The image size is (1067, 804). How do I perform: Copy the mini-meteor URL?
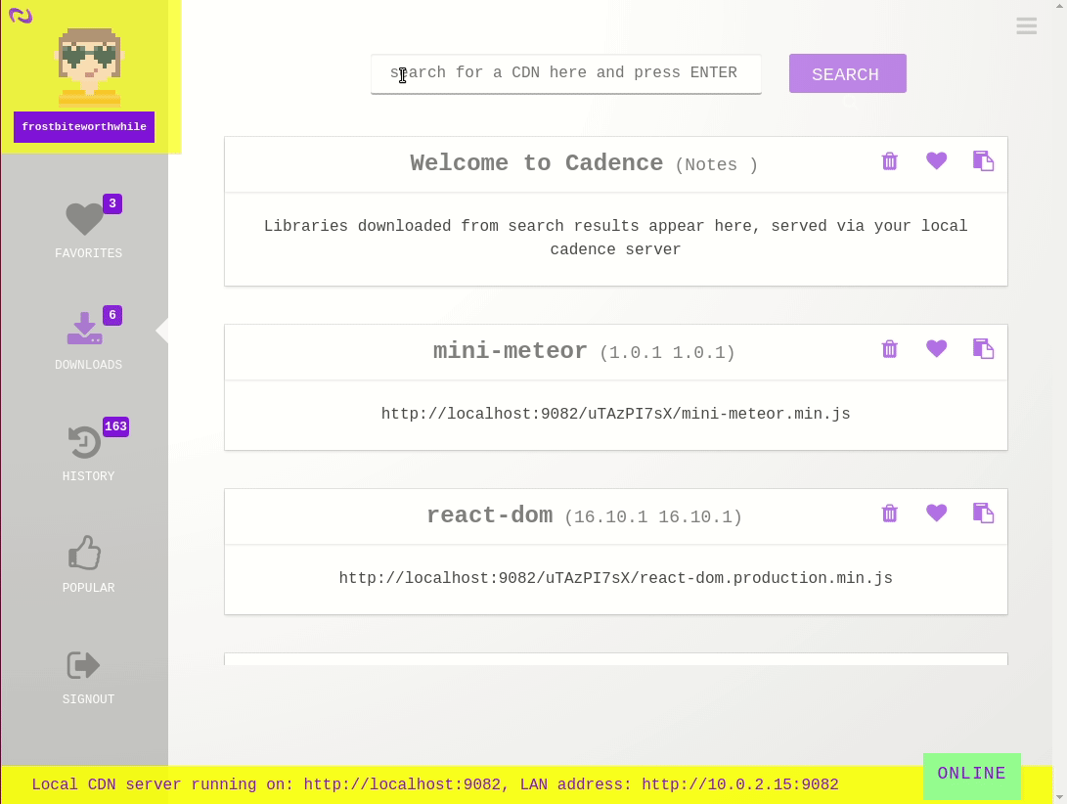pos(983,348)
